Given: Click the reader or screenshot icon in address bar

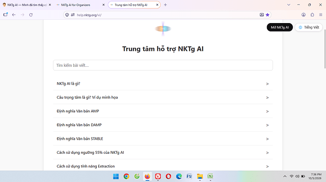Looking at the screenshot, I should point(262,15).
